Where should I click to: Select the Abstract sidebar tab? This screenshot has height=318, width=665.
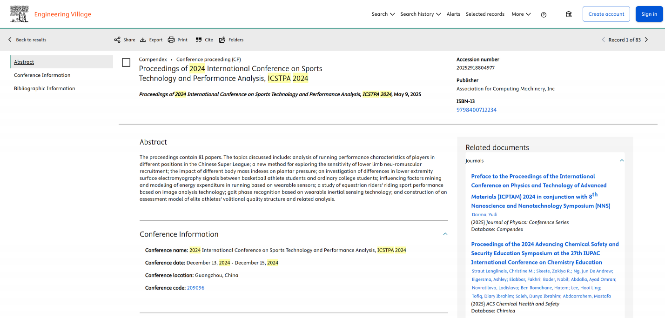click(61, 62)
